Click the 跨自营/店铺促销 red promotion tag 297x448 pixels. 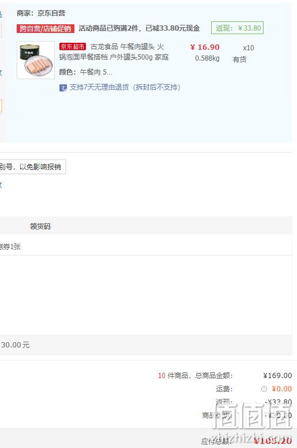tap(46, 28)
